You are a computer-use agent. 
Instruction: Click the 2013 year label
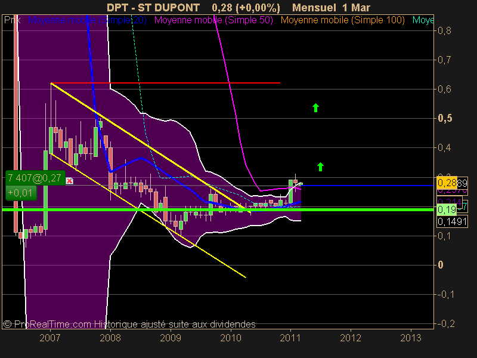411,338
